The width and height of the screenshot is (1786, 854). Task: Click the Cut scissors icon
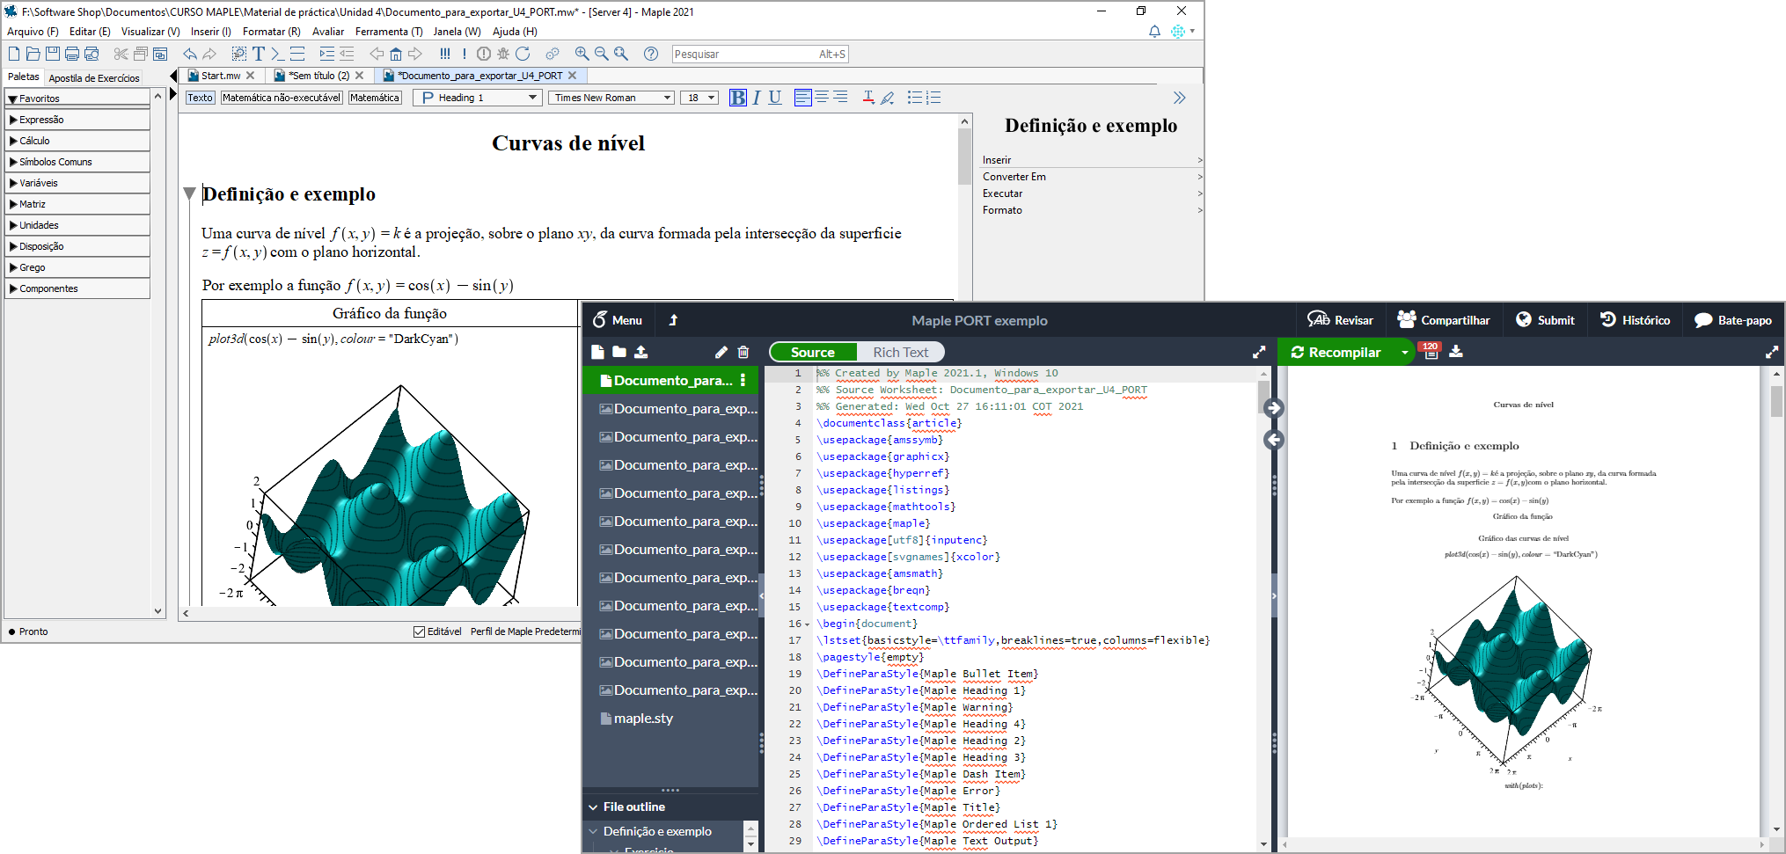(x=121, y=54)
